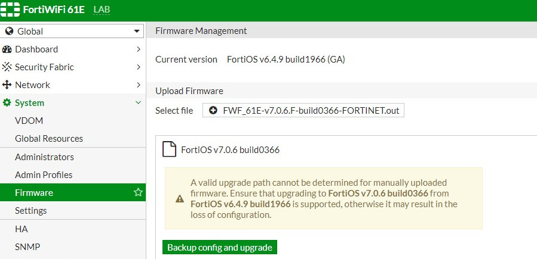537x259 pixels.
Task: Toggle the Firmware favorite star
Action: click(x=138, y=192)
